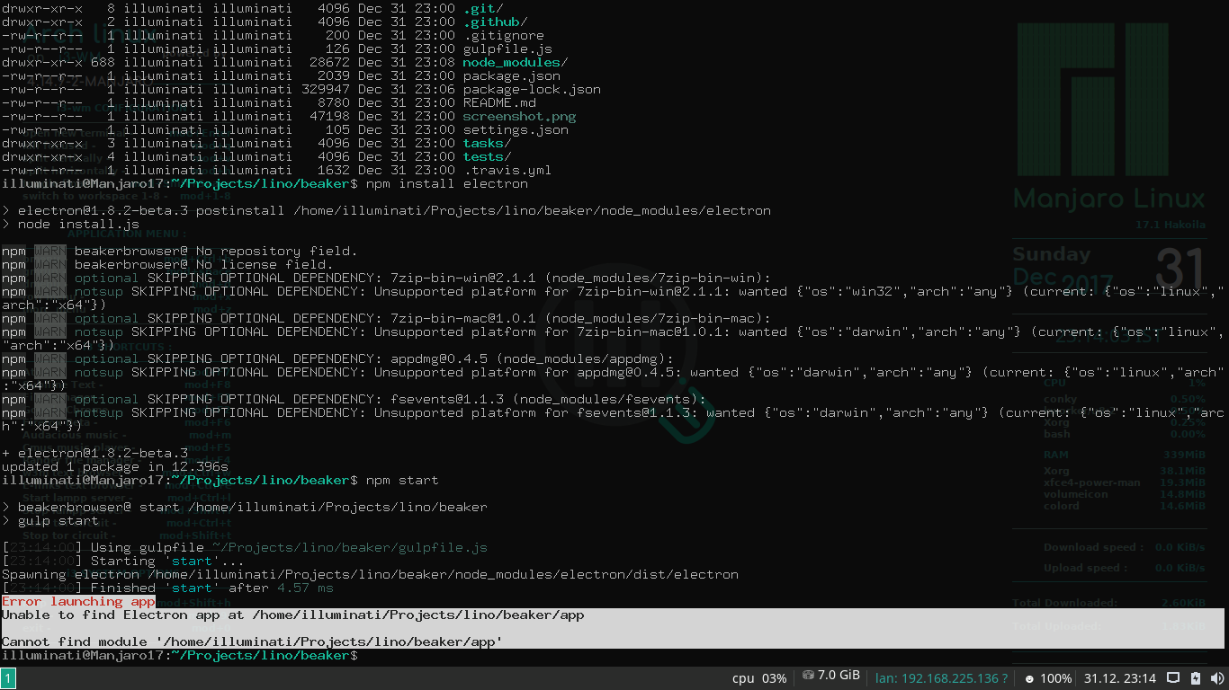The image size is (1229, 690).
Task: Click the .travis.yml file name
Action: tap(507, 170)
